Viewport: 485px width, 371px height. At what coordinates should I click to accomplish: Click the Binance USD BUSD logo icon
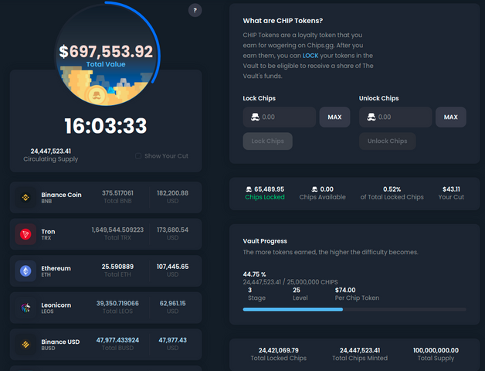click(25, 345)
